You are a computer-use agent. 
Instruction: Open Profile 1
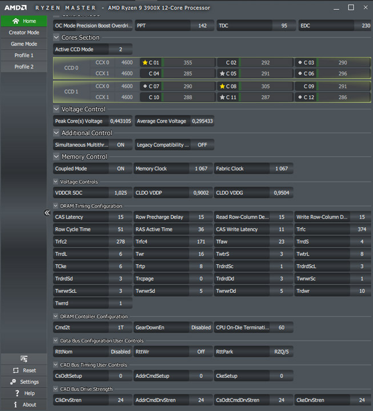[x=24, y=55]
